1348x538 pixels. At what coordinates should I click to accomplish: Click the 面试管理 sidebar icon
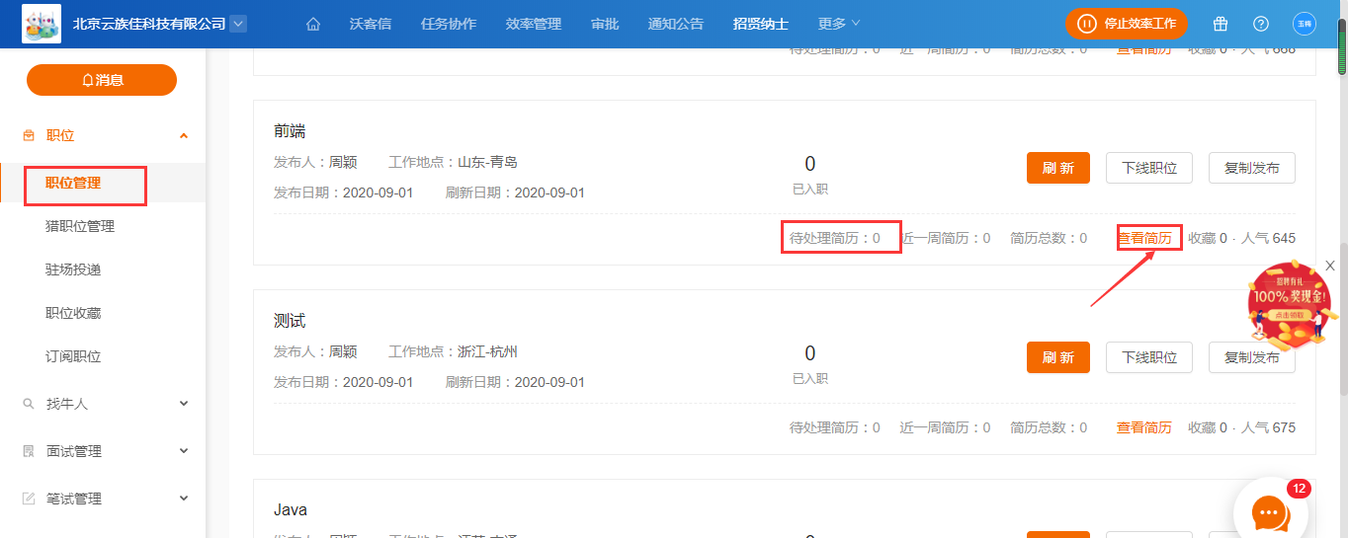coord(28,451)
